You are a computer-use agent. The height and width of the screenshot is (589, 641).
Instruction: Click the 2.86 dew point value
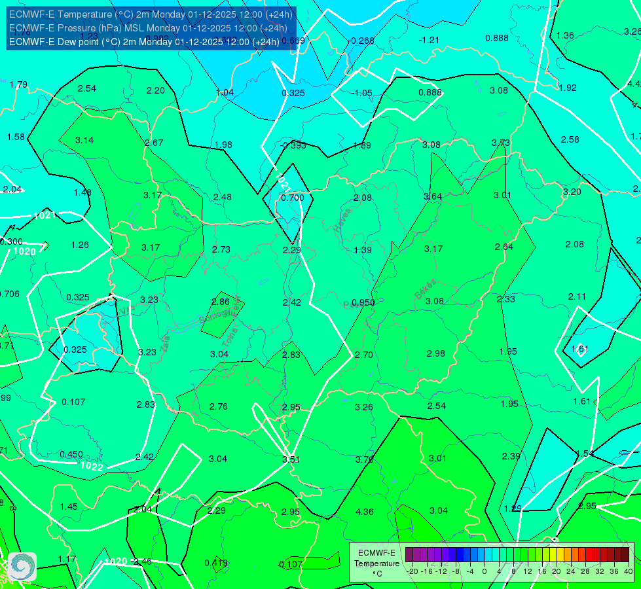tap(221, 302)
